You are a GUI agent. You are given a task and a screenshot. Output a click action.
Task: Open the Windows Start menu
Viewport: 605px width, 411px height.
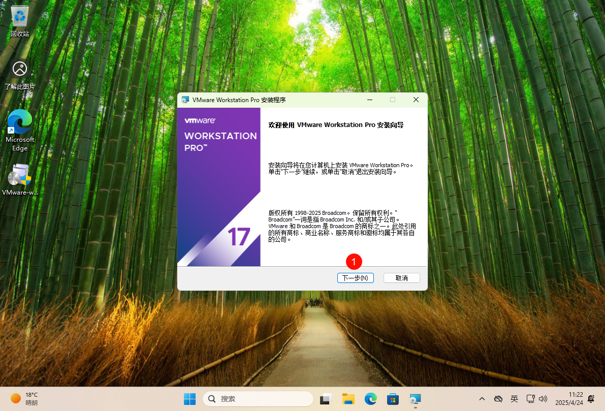coord(189,399)
